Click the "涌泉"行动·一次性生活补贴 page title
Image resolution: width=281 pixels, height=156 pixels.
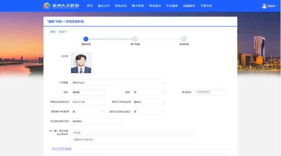pos(65,21)
